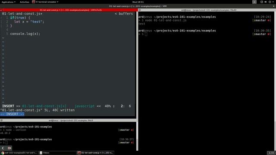Click the '< buffers' label in Vim
Viewport: 276px width, 155px height.
coord(124,14)
